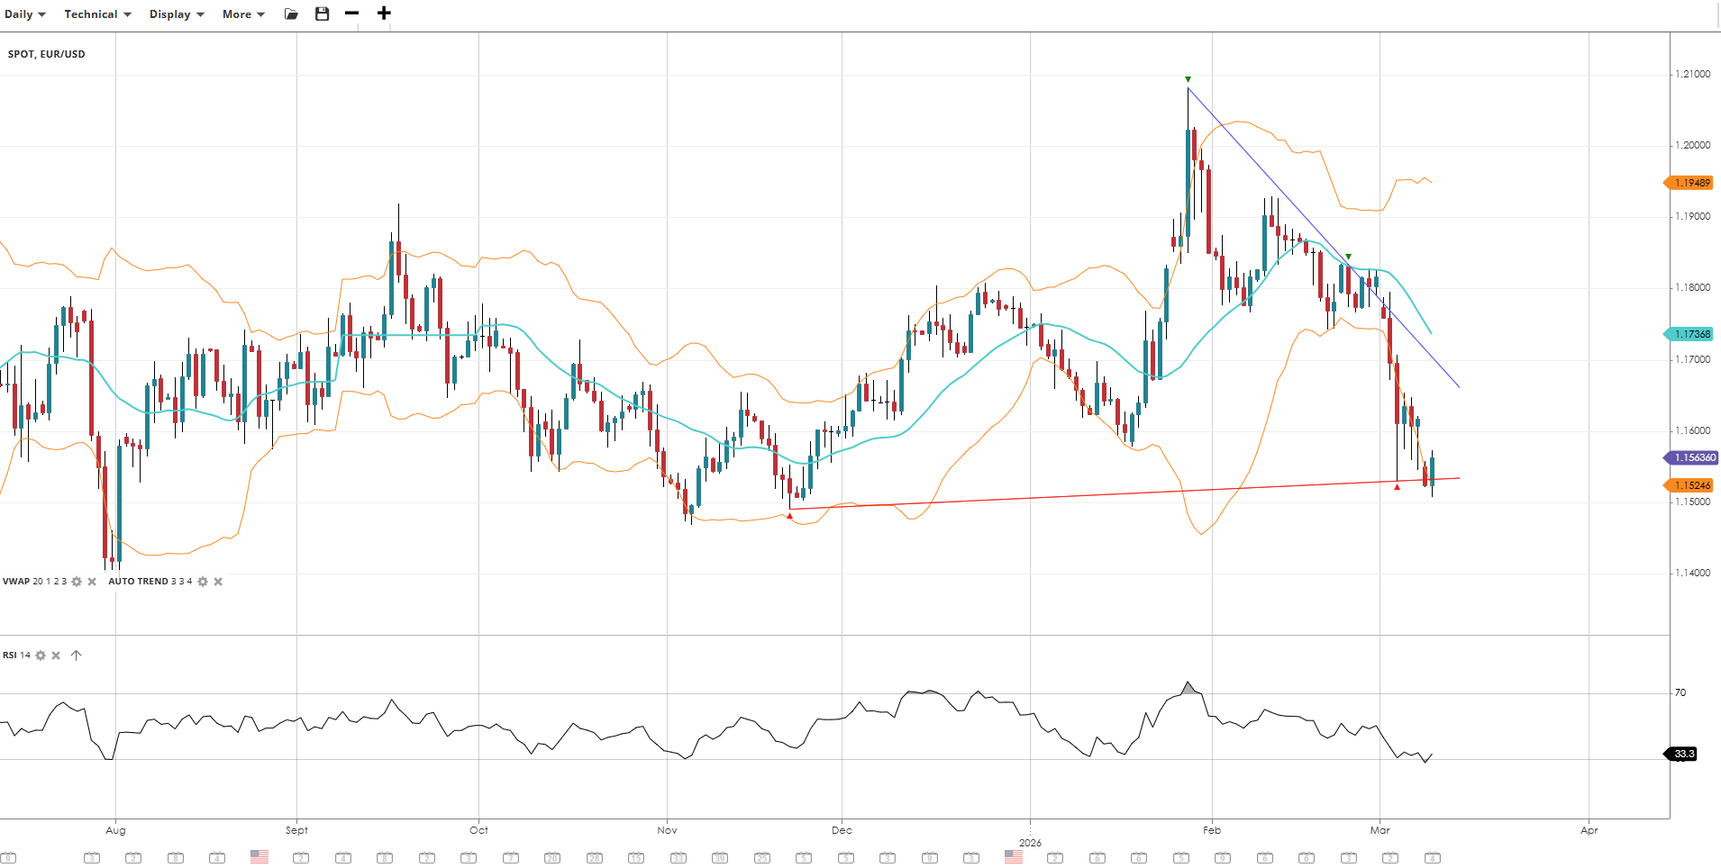Open AUTO TREND settings gear
This screenshot has width=1721, height=868.
[203, 582]
